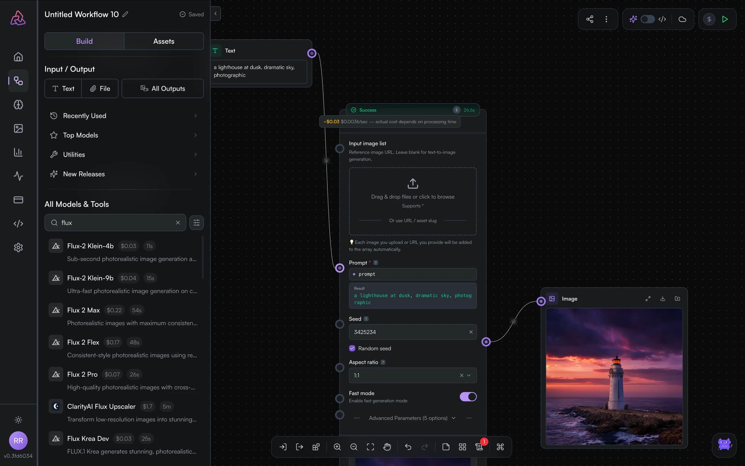Viewport: 745px width, 466px height.
Task: Click the share workflow icon
Action: [x=590, y=19]
